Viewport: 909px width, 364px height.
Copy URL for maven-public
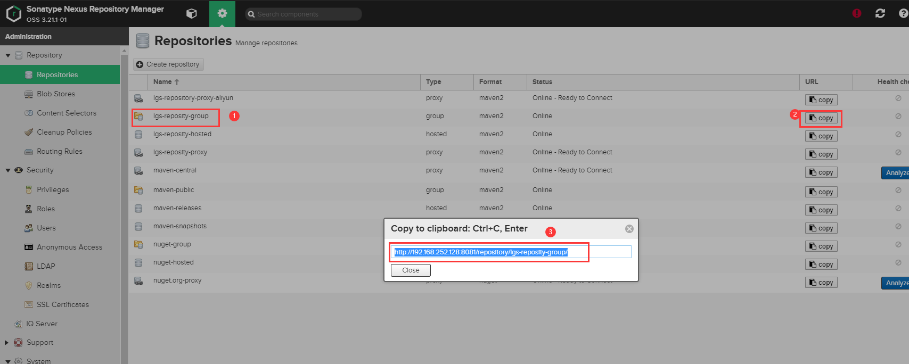[x=821, y=192]
